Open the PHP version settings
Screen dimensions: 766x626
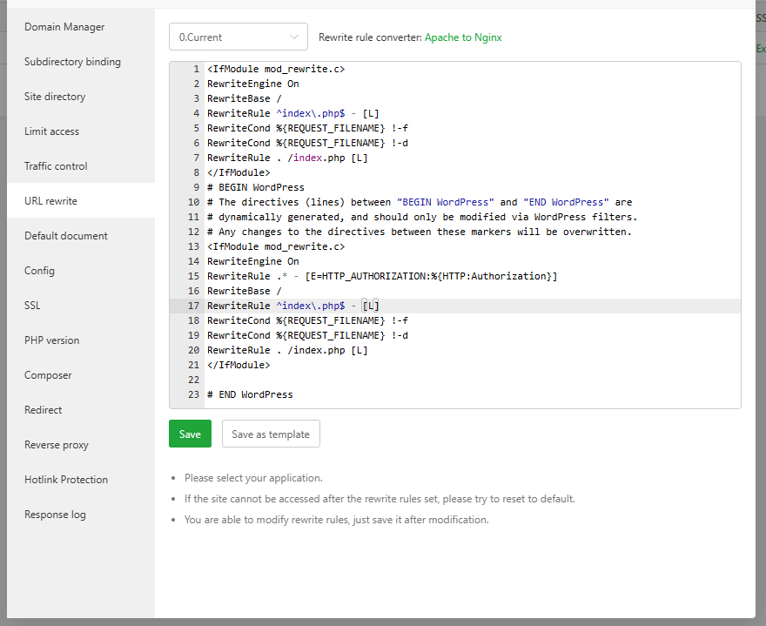tap(51, 340)
